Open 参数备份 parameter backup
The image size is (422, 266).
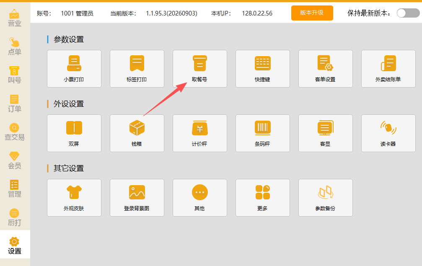(x=325, y=198)
